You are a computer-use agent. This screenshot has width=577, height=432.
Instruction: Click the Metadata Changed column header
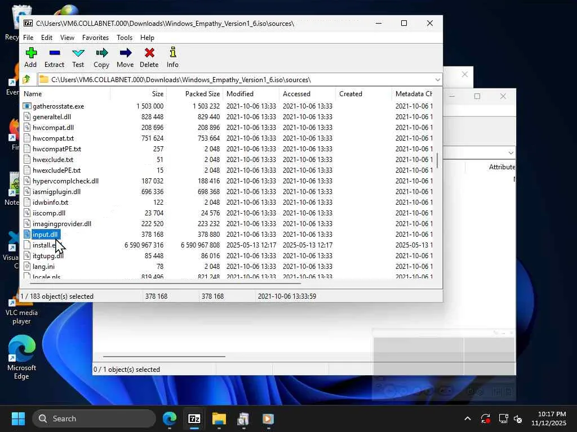414,94
